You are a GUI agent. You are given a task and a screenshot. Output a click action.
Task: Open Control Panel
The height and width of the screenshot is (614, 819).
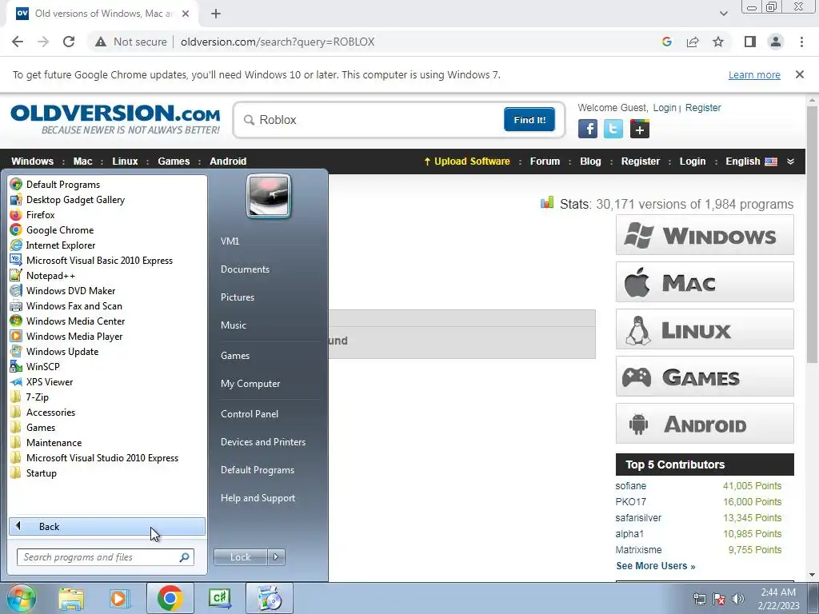250,414
